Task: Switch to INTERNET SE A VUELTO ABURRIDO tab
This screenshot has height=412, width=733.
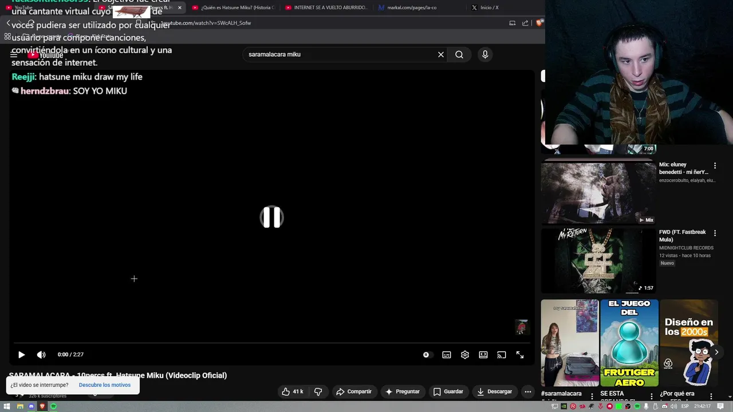Action: (x=326, y=7)
